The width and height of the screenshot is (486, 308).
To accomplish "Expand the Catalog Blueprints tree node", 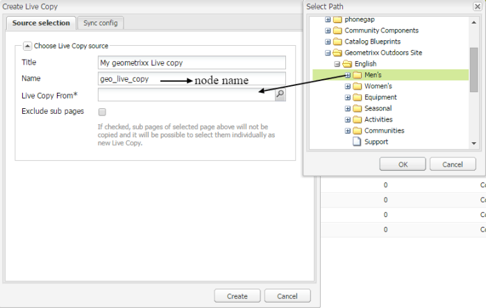I will [x=328, y=42].
